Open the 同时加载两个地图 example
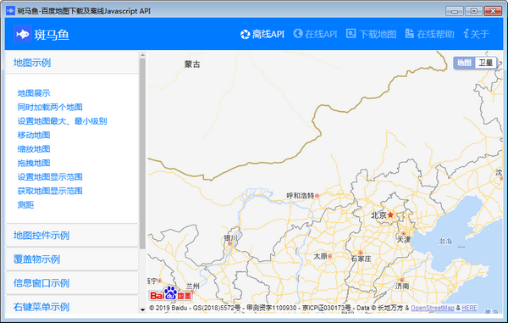This screenshot has height=323, width=508. (50, 108)
